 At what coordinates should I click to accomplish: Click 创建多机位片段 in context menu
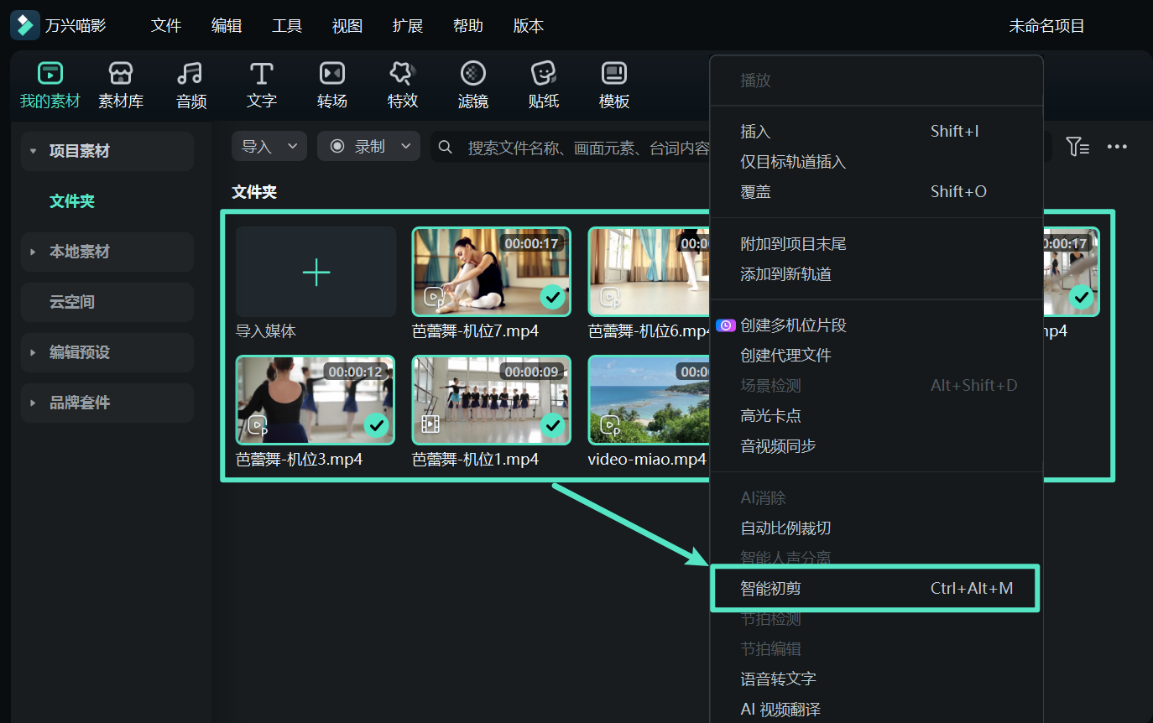(793, 325)
